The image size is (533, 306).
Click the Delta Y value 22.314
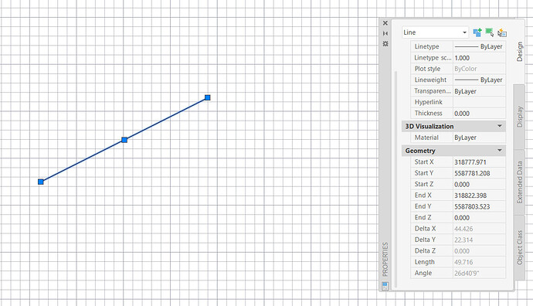tap(479, 240)
